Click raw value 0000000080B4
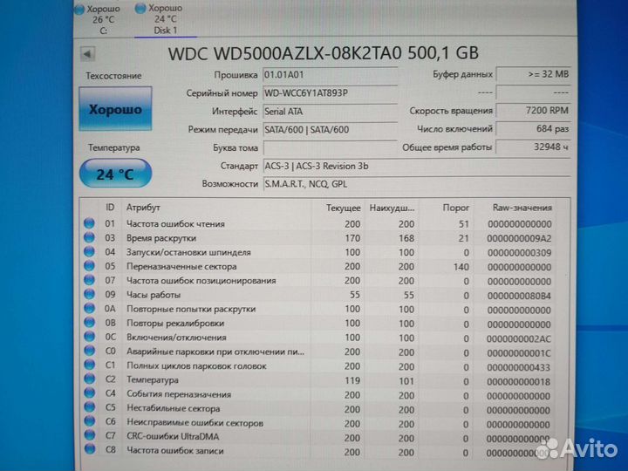This screenshot has width=628, height=471. coord(519,296)
